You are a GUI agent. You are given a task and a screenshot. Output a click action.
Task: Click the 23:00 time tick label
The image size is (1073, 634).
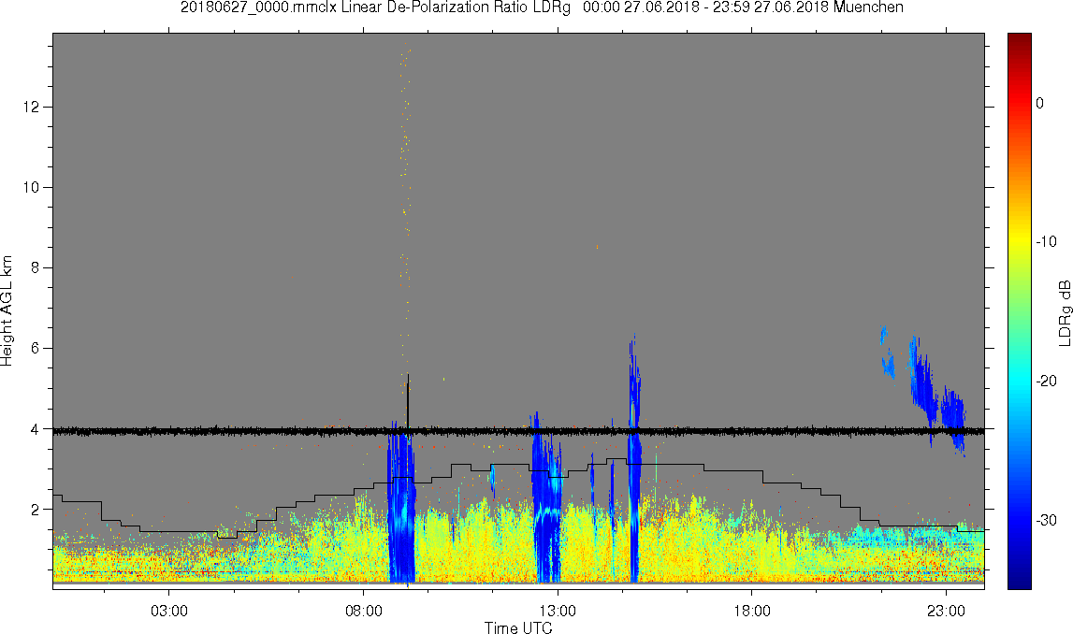947,611
